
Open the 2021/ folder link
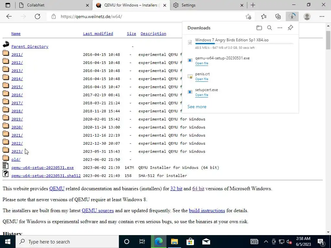click(17, 135)
